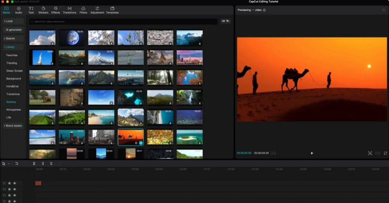This screenshot has height=203, width=389.
Task: Open the Effects panel
Action: point(55,9)
